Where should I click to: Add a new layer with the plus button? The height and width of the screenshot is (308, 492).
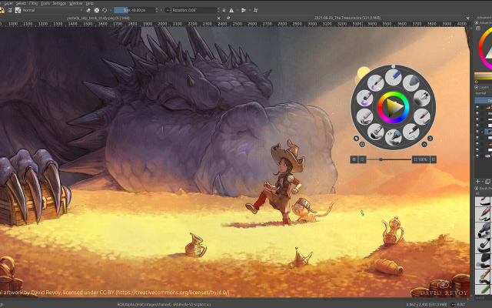(x=477, y=182)
